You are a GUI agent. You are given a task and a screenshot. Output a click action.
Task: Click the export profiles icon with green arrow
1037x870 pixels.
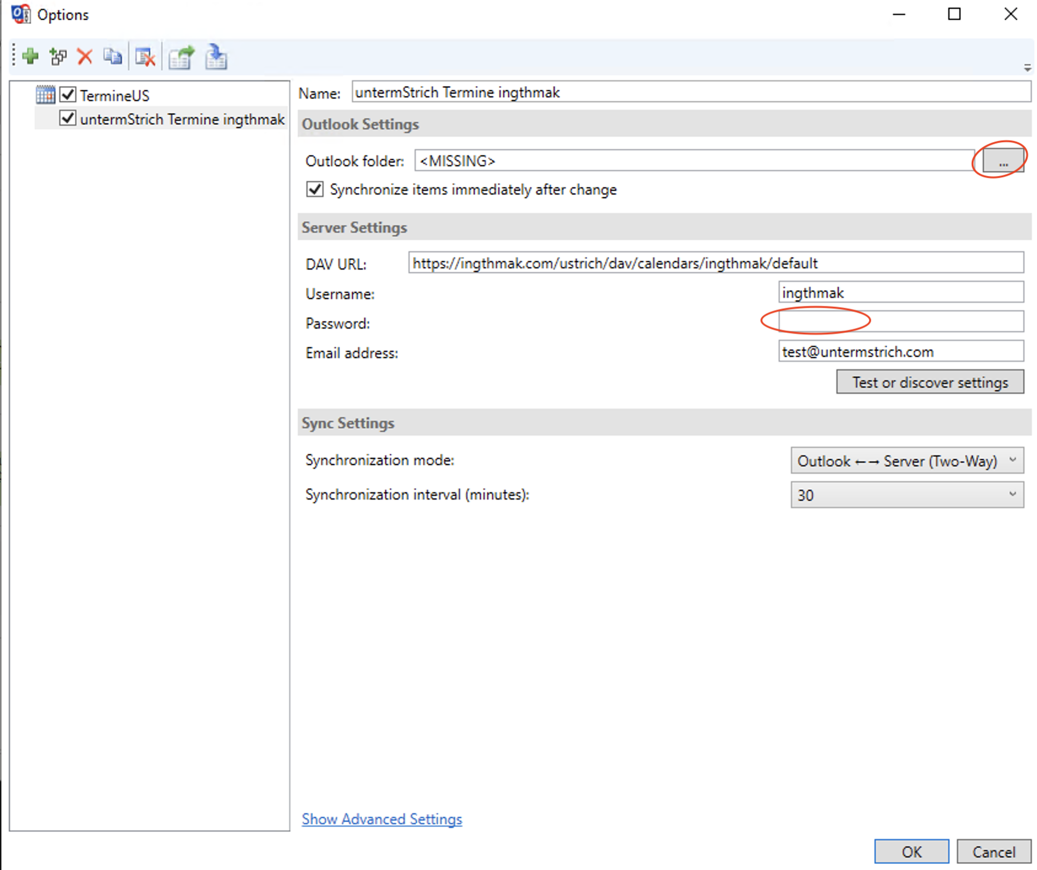coord(181,57)
